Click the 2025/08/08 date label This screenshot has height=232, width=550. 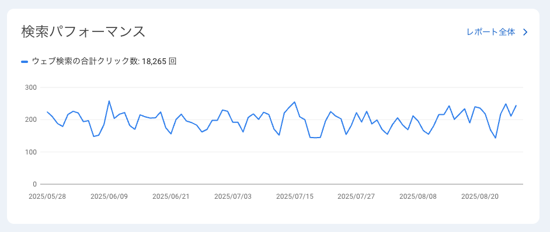tap(418, 196)
